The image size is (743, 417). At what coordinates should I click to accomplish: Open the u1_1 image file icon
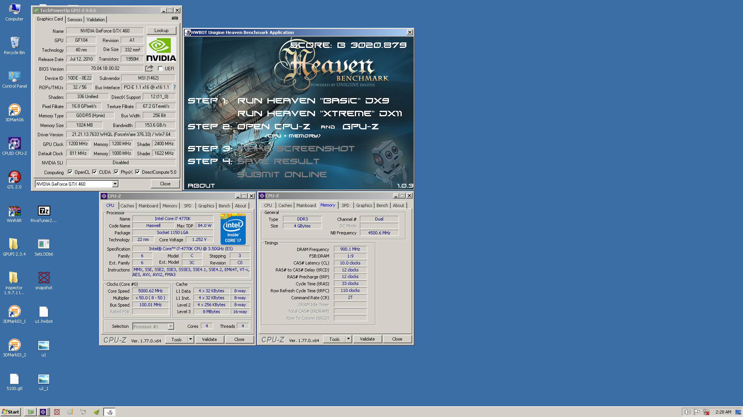[x=44, y=382]
